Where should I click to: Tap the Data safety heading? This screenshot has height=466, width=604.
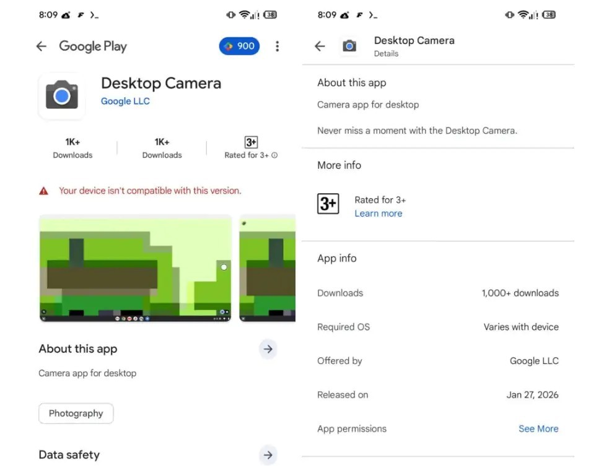tap(69, 455)
